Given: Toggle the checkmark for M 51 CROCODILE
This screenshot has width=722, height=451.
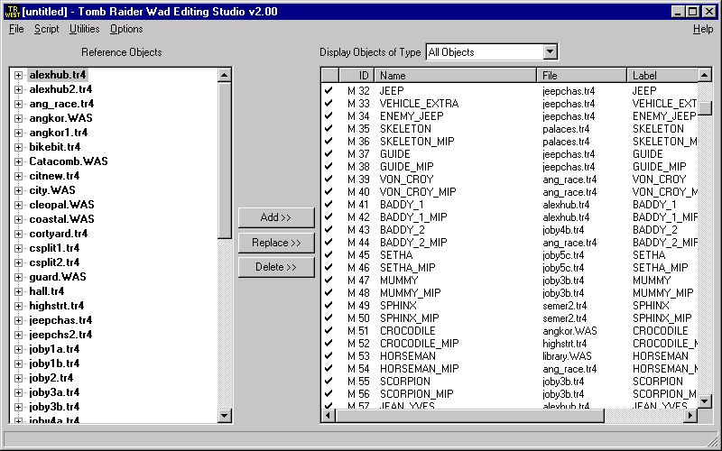Looking at the screenshot, I should [x=329, y=330].
